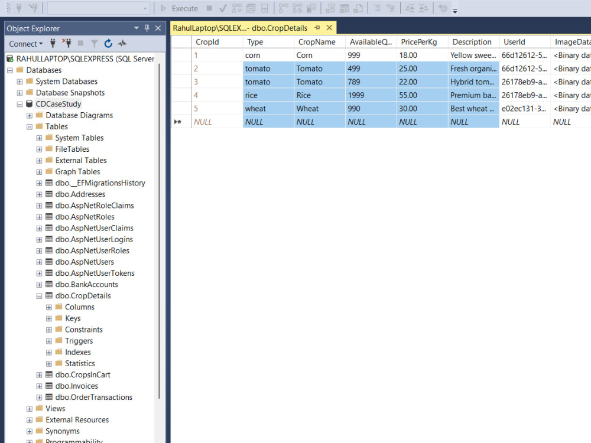Click the new row marker selector

click(x=181, y=122)
